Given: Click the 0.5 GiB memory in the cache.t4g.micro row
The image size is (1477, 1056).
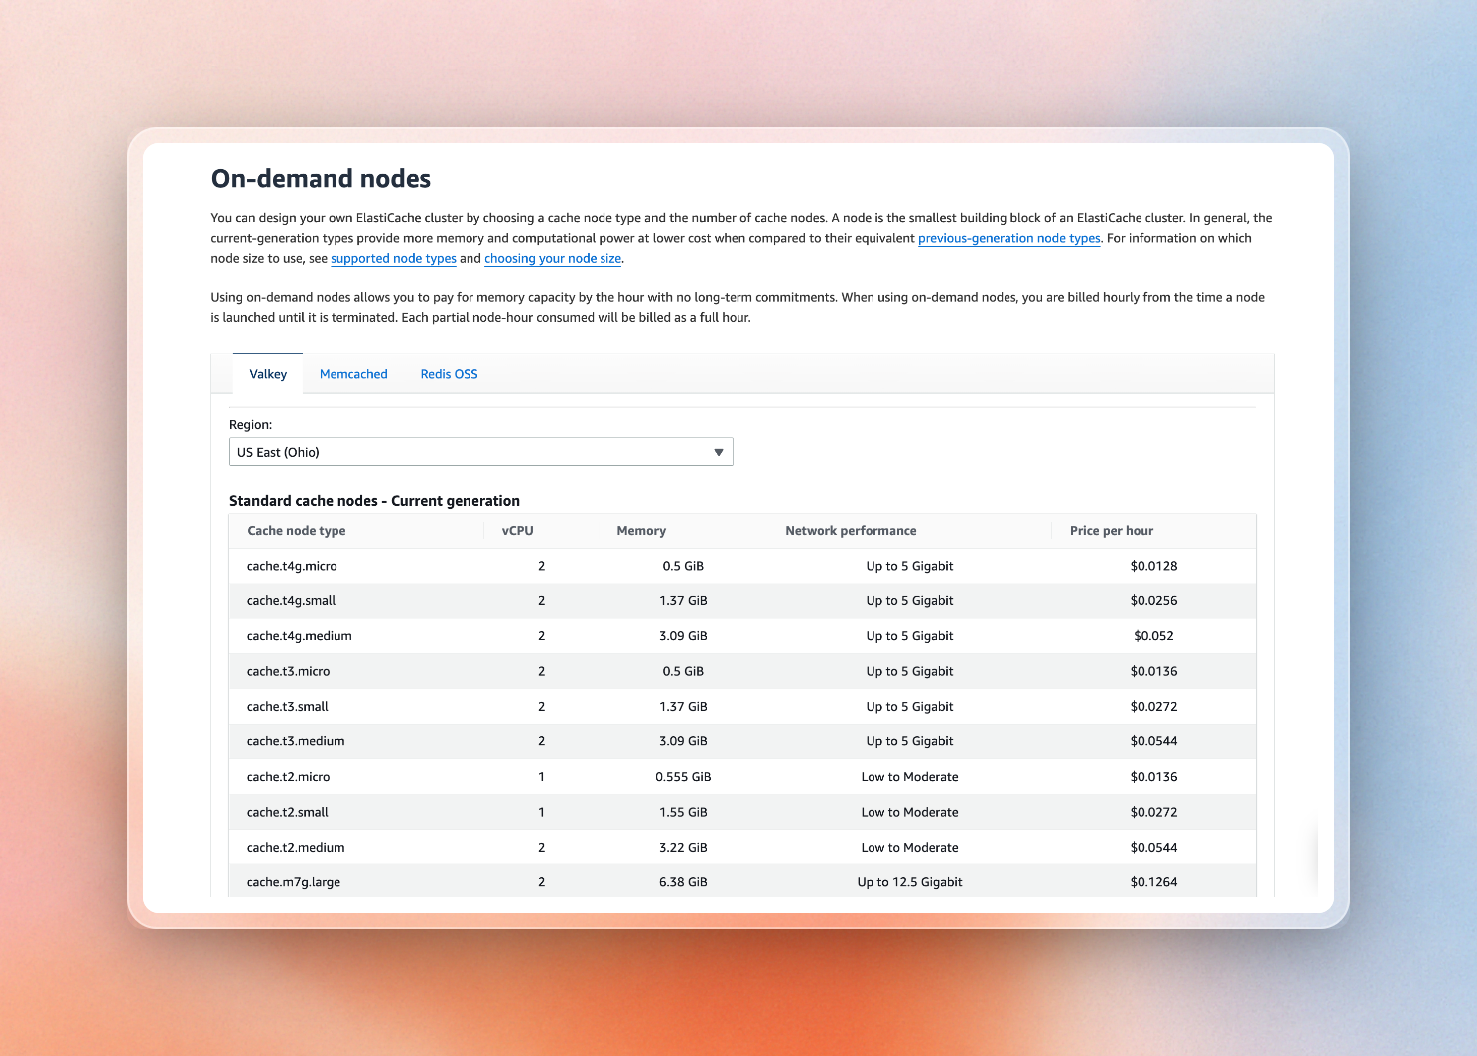Looking at the screenshot, I should 683,566.
